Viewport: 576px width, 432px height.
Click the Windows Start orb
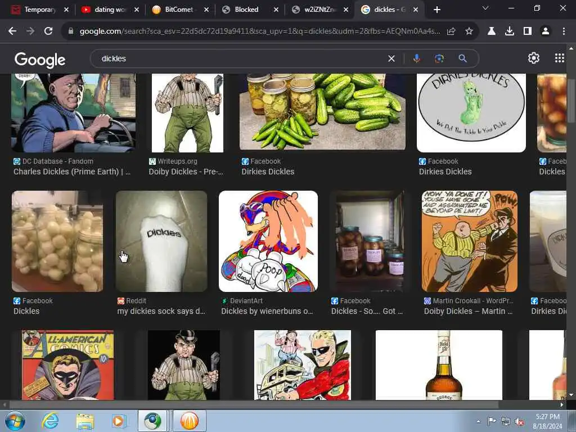15,421
